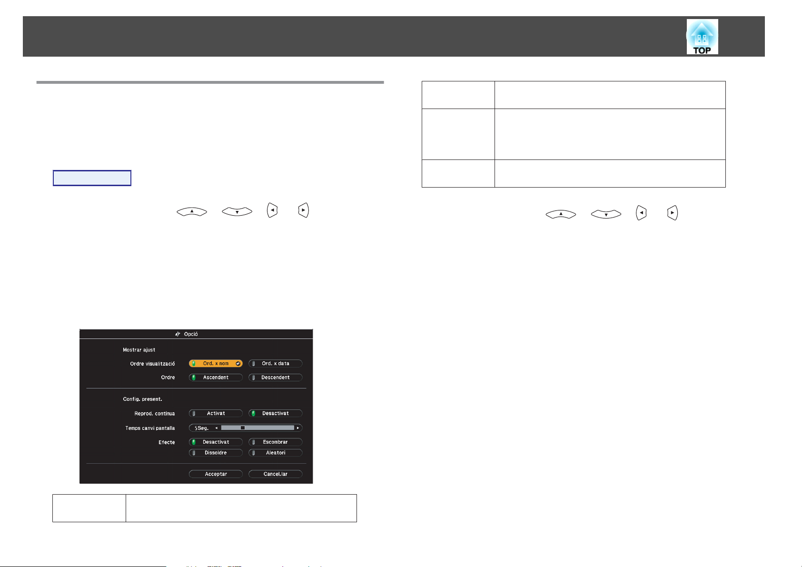
Task: Select the Ord. x data display order
Action: (276, 363)
